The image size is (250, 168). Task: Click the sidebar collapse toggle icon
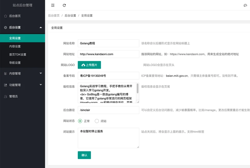click(x=53, y=5)
